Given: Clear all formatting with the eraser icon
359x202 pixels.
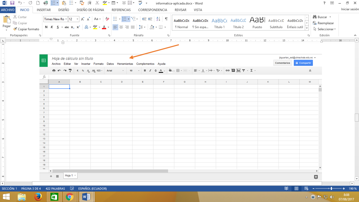Looking at the screenshot, I should [107, 19].
